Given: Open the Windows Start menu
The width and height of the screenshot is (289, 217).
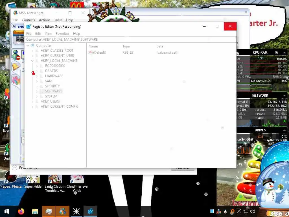Looking at the screenshot, I should tap(7, 211).
